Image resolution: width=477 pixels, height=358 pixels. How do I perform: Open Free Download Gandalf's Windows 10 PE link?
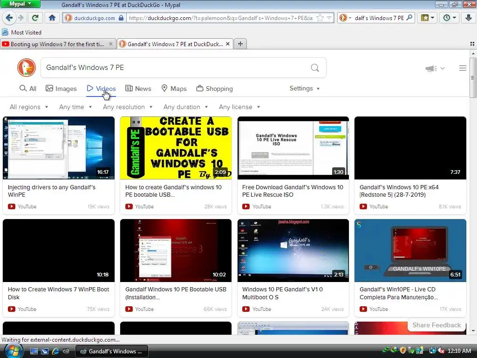click(293, 191)
